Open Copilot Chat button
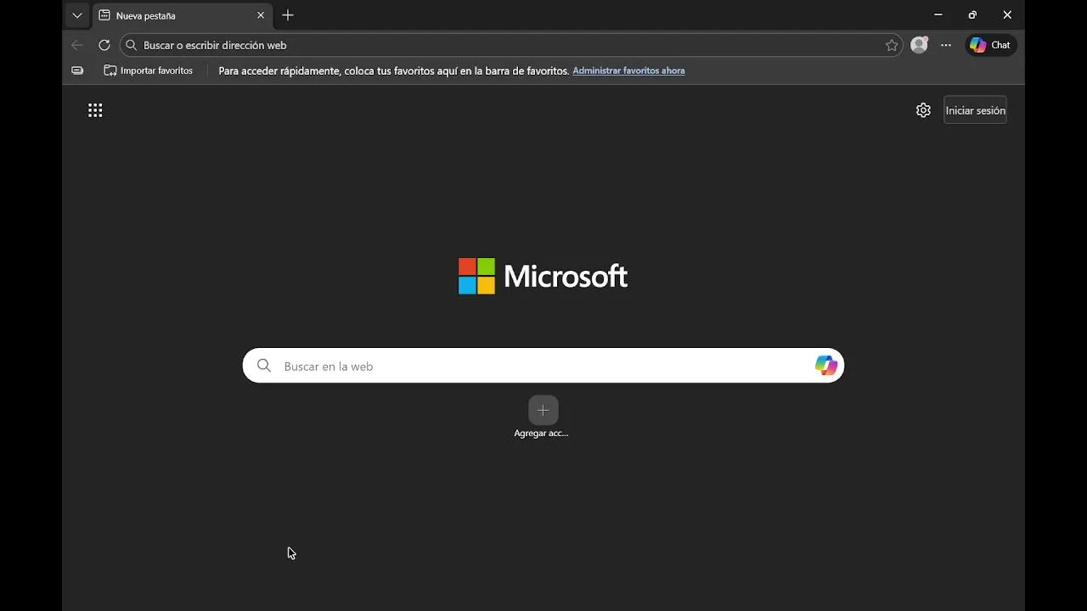The width and height of the screenshot is (1087, 611). (991, 45)
